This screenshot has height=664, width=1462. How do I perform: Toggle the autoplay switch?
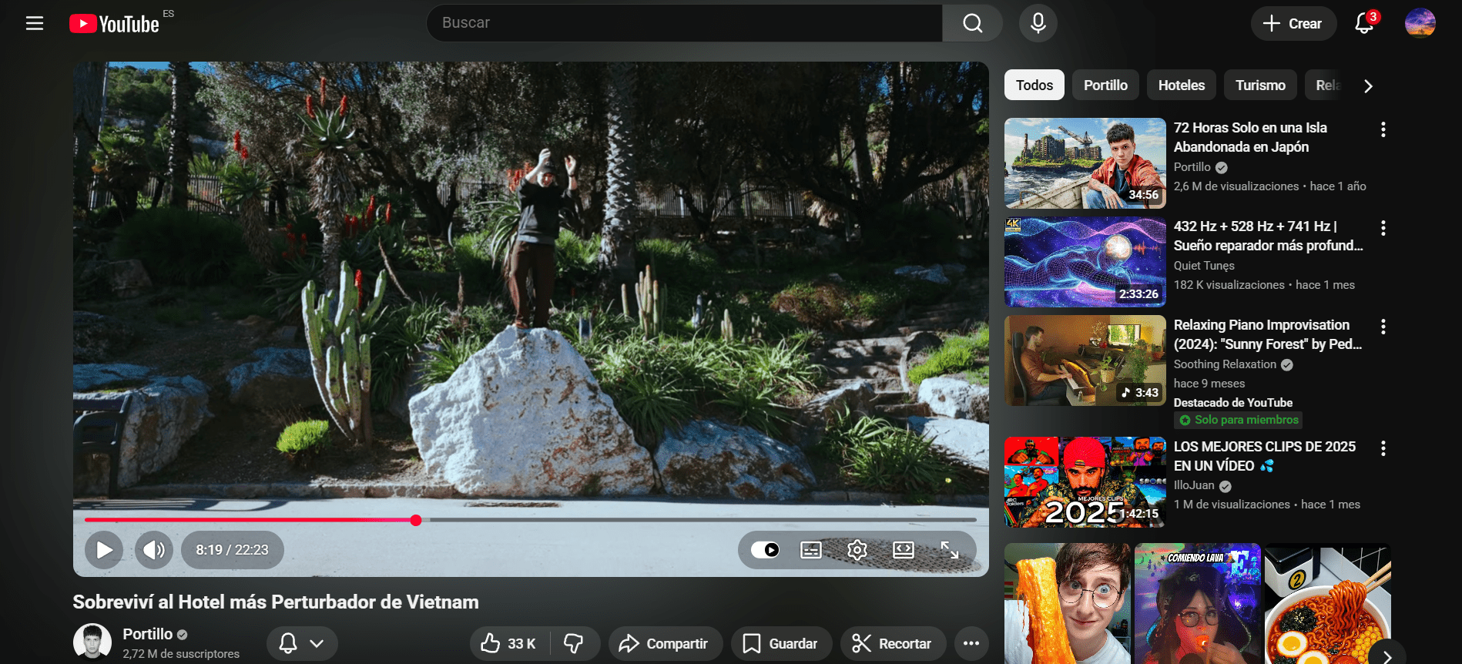(765, 550)
